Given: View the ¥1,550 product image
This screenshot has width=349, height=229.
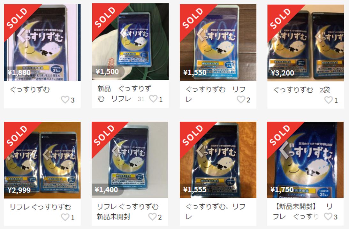Looking at the screenshot, I should 218,42.
